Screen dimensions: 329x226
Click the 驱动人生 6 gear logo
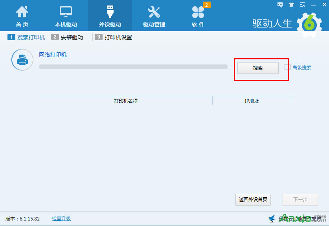click(309, 24)
